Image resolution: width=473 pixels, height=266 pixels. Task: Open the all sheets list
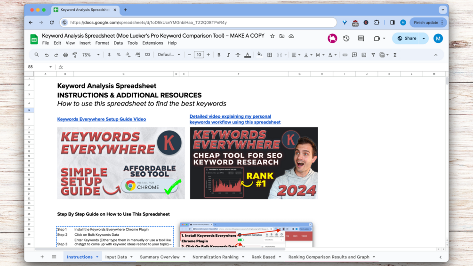(x=54, y=257)
